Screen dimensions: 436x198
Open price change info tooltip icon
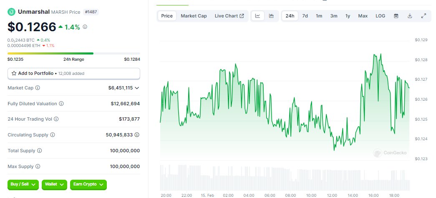click(85, 27)
